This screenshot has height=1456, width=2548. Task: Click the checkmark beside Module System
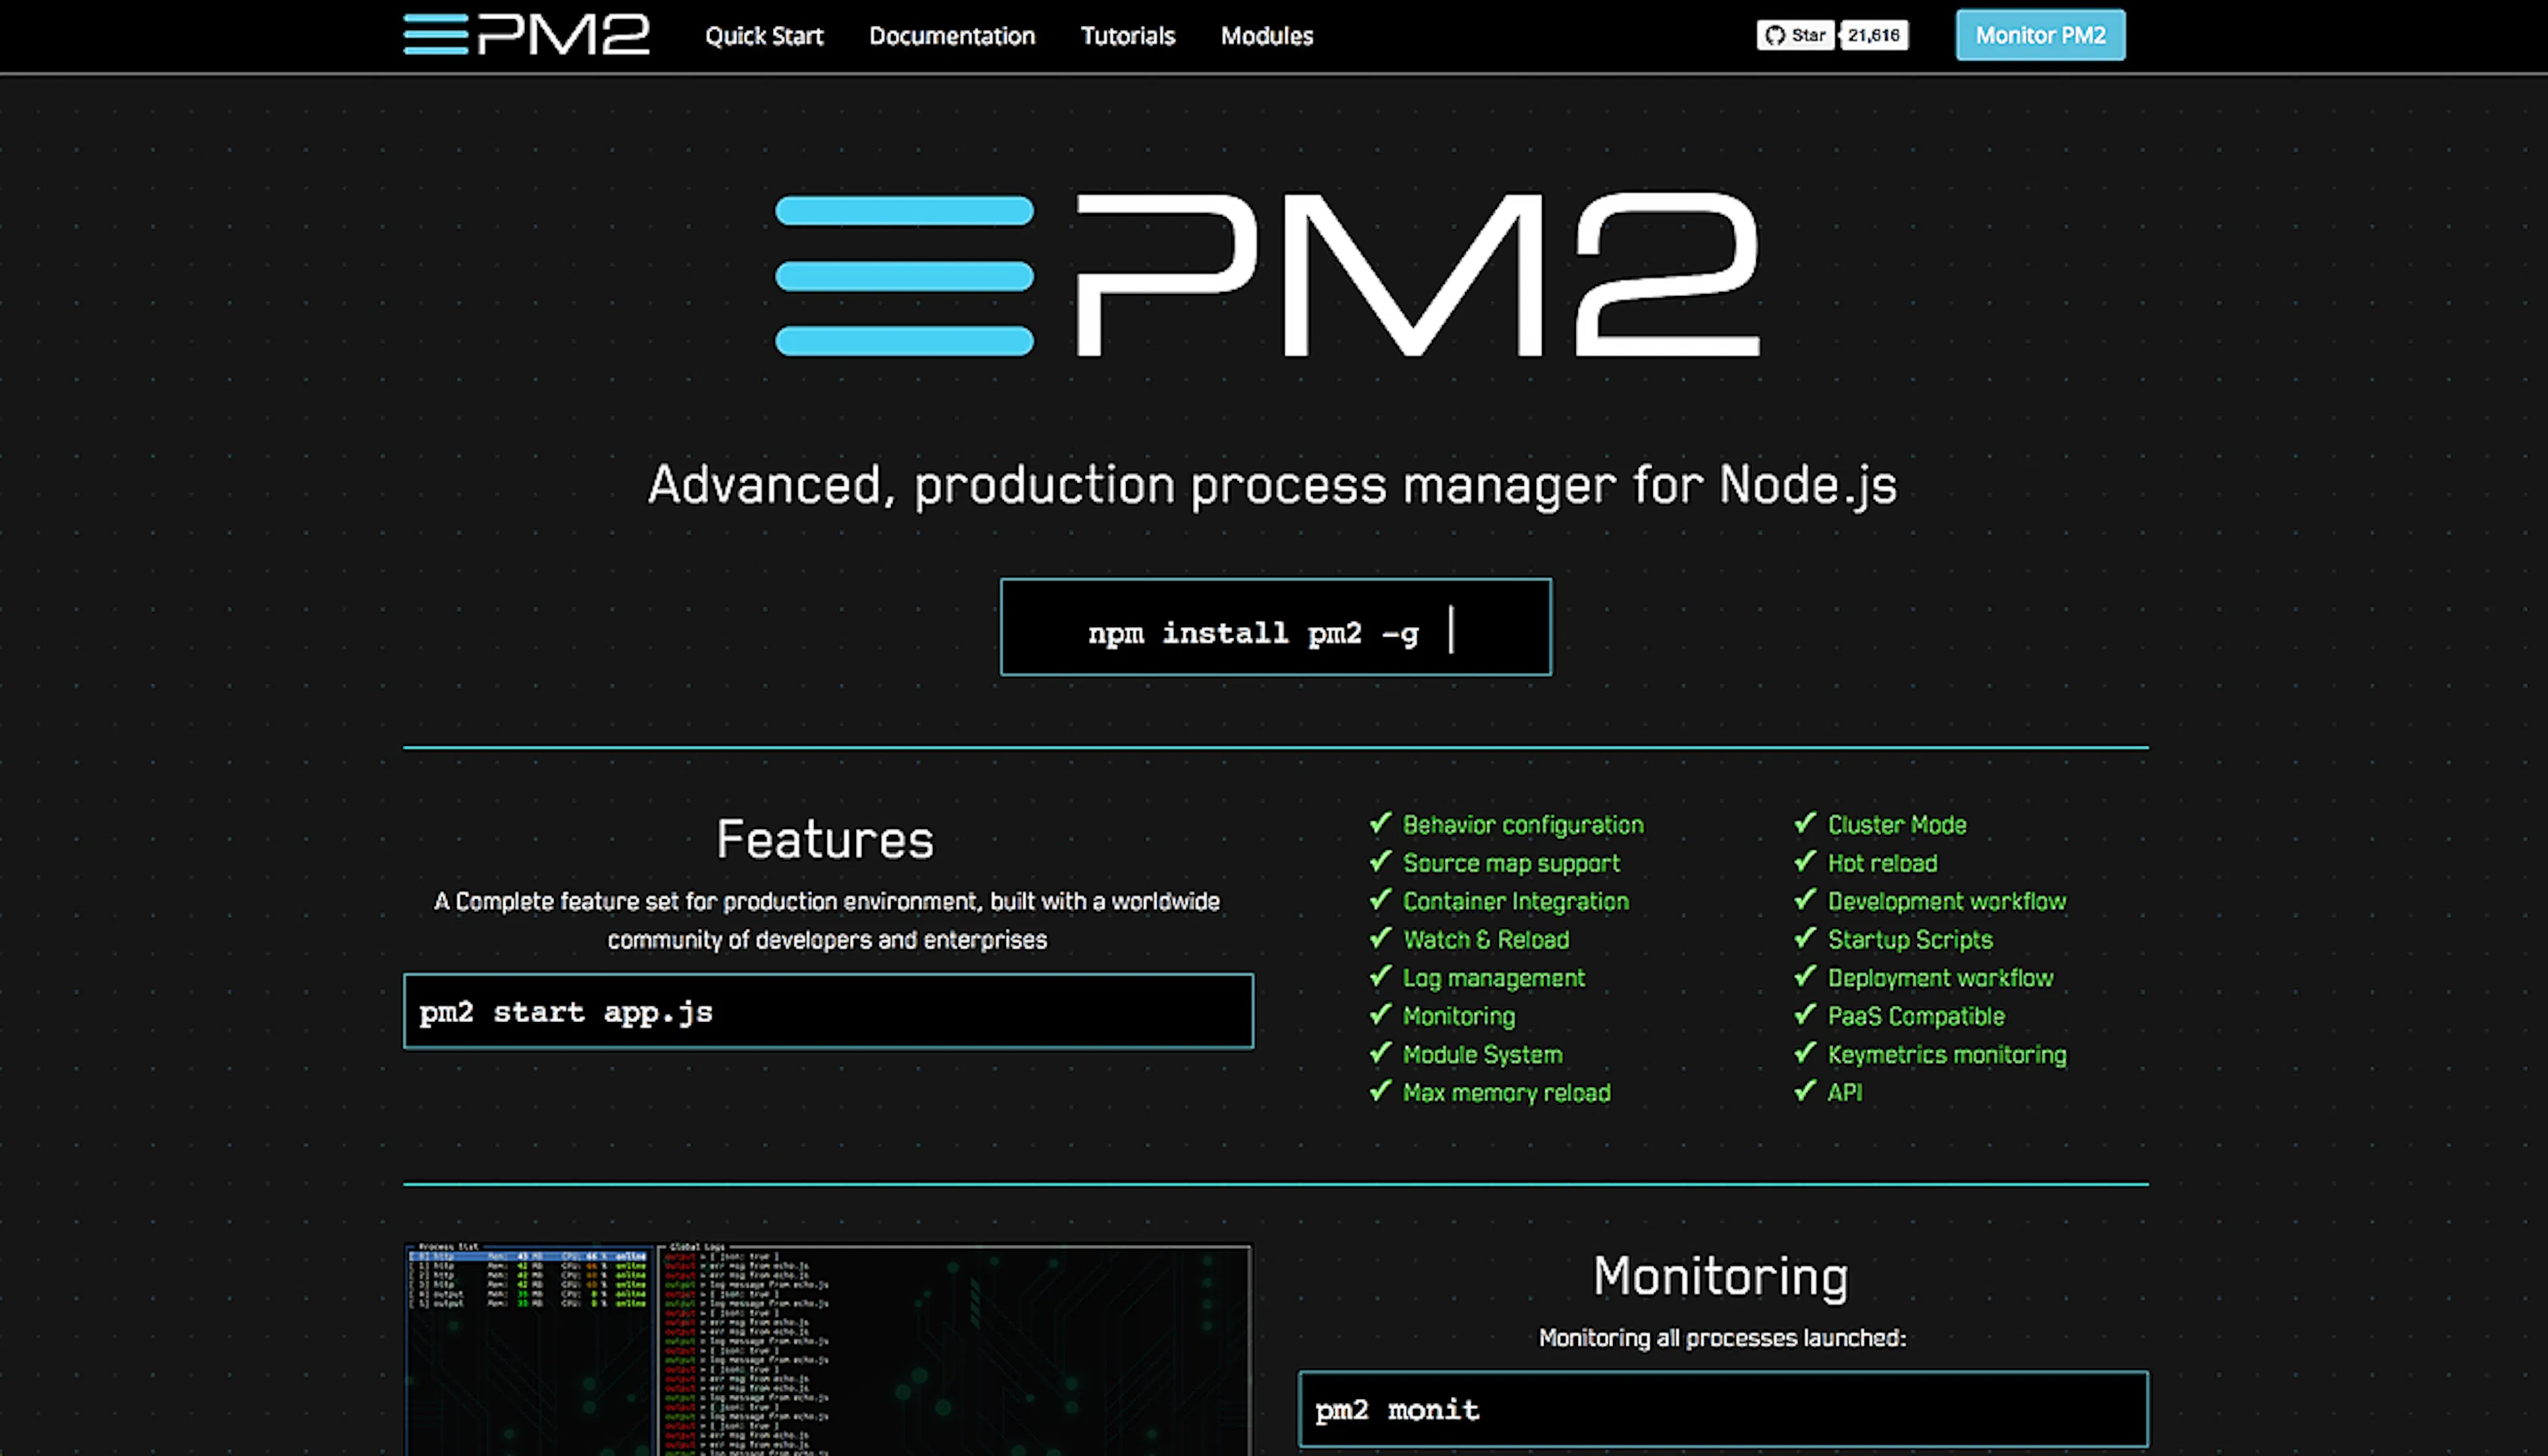[x=1380, y=1052]
